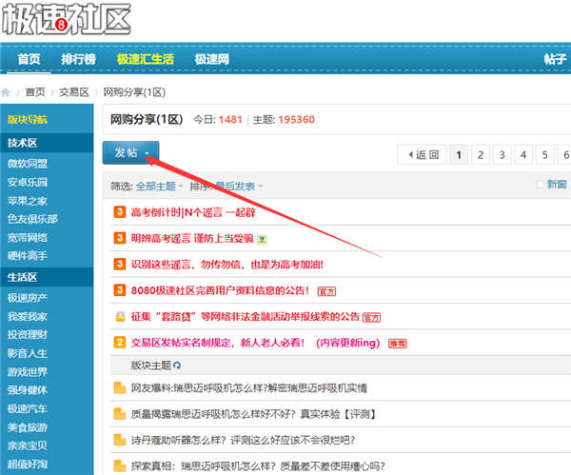This screenshot has width=571, height=475.
Task: Click folder icon beside 诗丹雅助听器 thread
Action: [x=120, y=440]
